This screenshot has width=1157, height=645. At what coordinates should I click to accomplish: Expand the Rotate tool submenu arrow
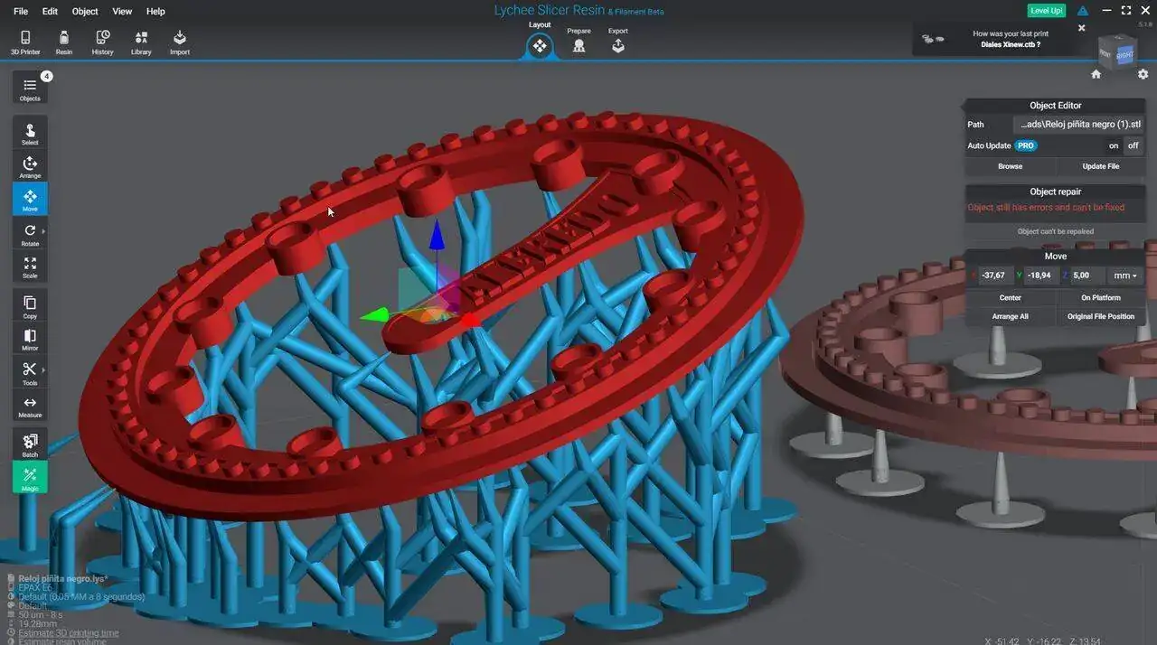click(x=43, y=231)
